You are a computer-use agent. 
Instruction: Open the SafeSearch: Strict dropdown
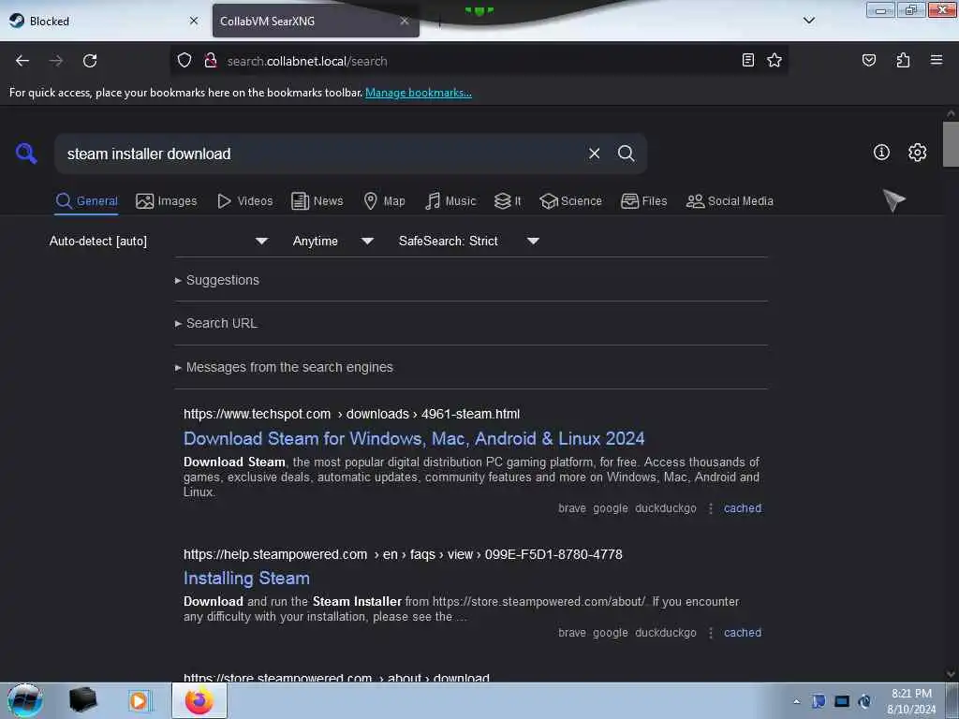[x=468, y=241]
